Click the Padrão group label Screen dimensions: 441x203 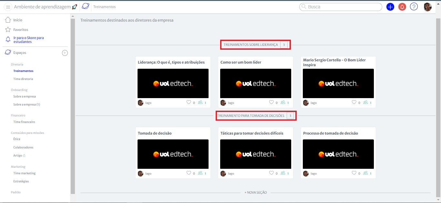tap(16, 192)
